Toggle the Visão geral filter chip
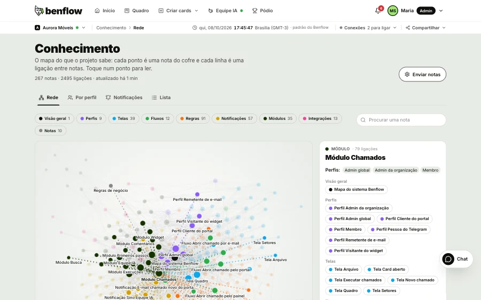Image resolution: width=481 pixels, height=300 pixels. (x=55, y=119)
